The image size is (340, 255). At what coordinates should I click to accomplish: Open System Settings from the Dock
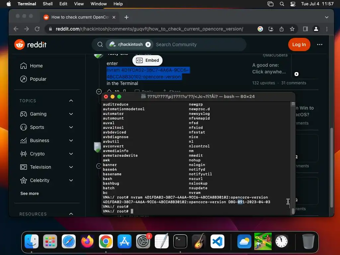tap(143, 241)
